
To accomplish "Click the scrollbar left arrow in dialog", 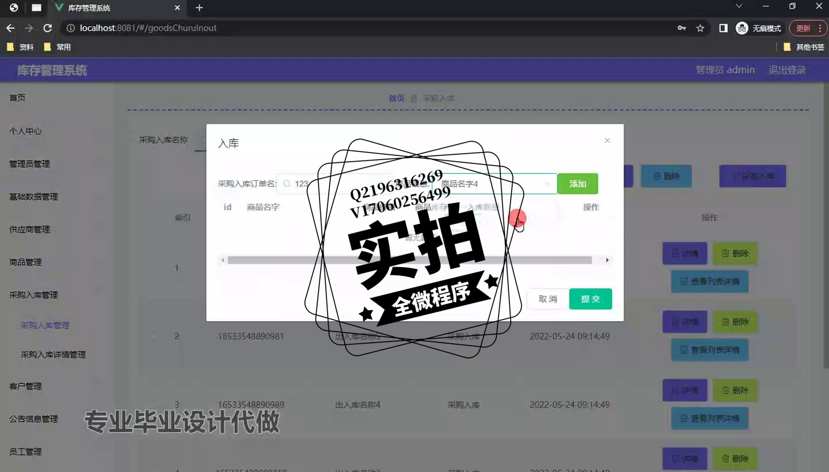I will coord(223,260).
